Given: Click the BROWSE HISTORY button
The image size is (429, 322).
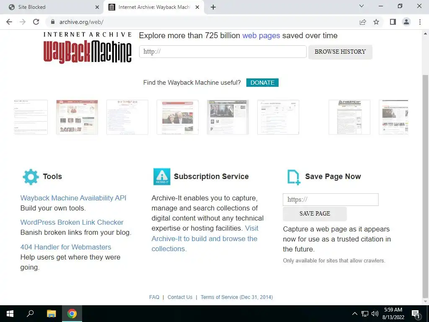Looking at the screenshot, I should pos(340,52).
